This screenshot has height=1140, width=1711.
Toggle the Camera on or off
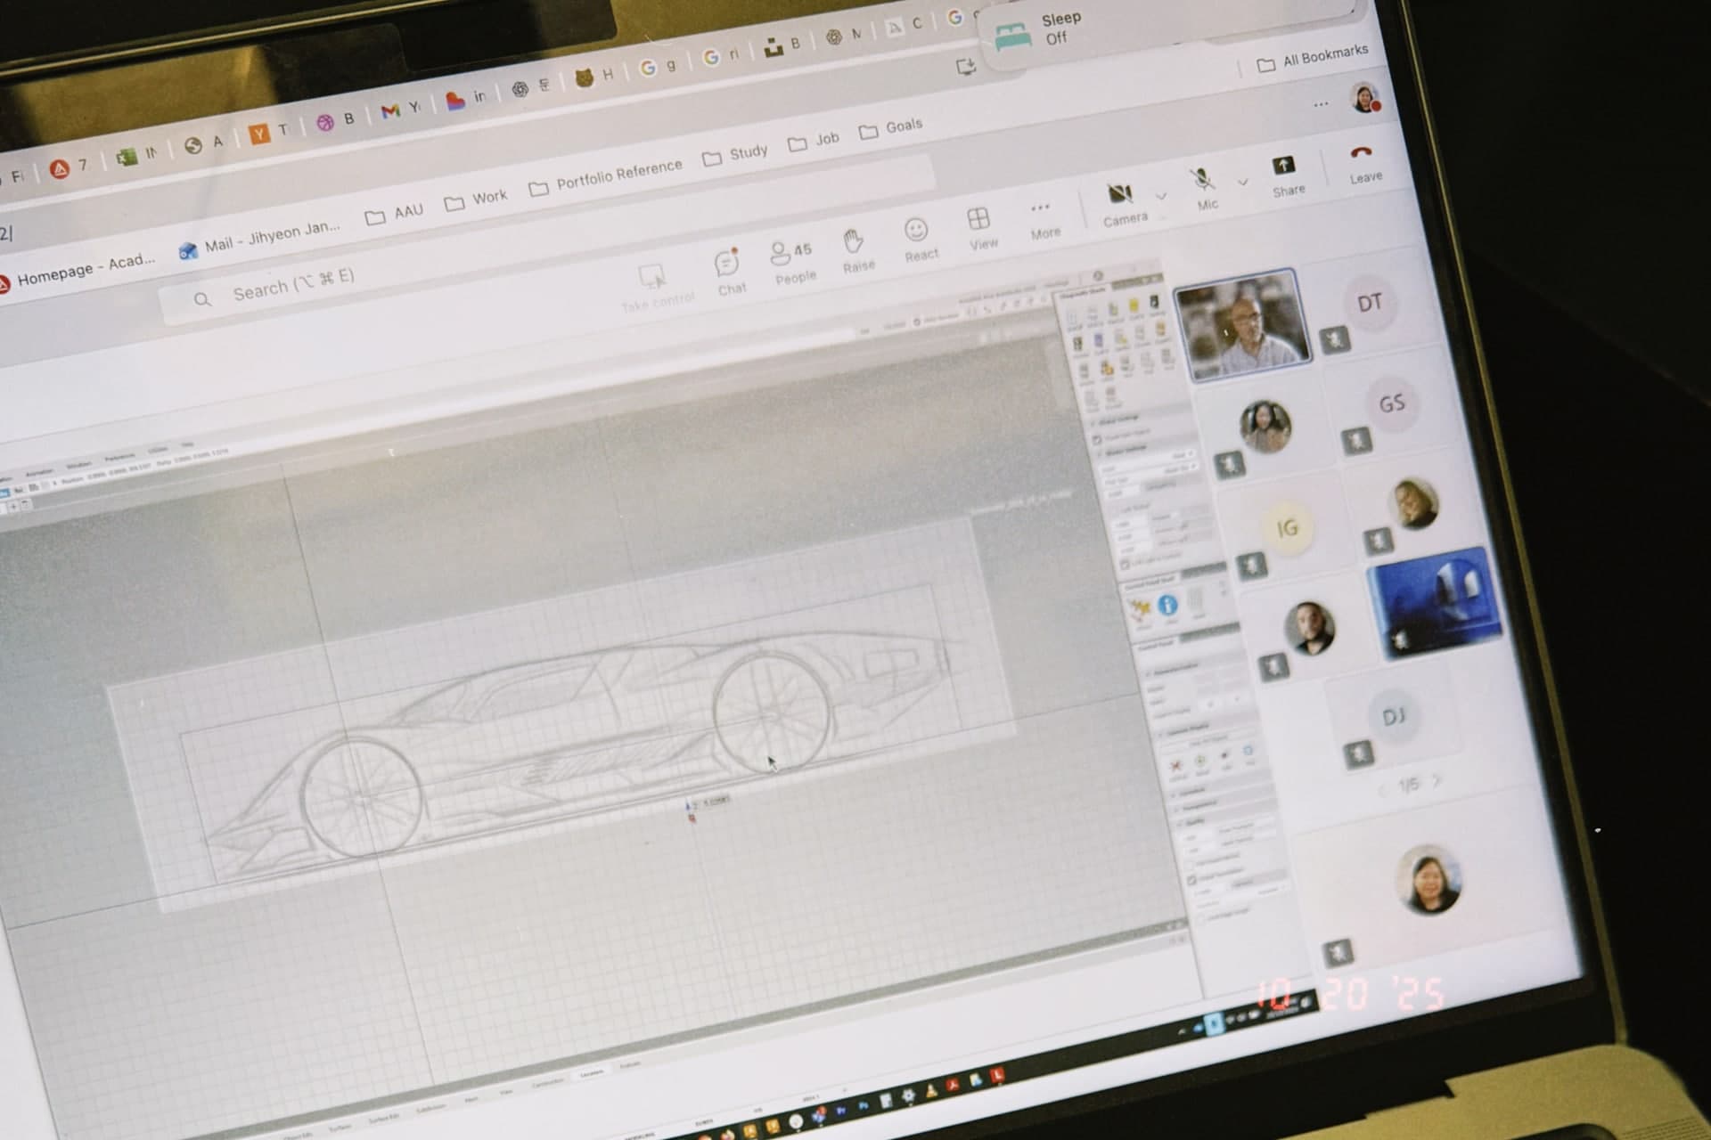click(x=1122, y=204)
